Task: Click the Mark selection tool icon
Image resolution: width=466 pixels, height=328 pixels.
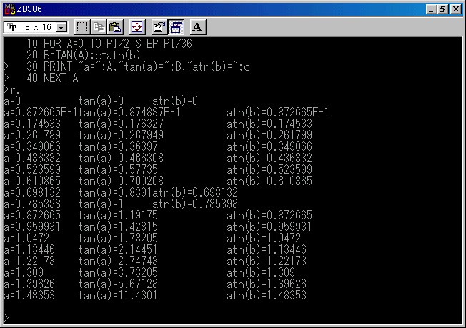Action: 82,27
